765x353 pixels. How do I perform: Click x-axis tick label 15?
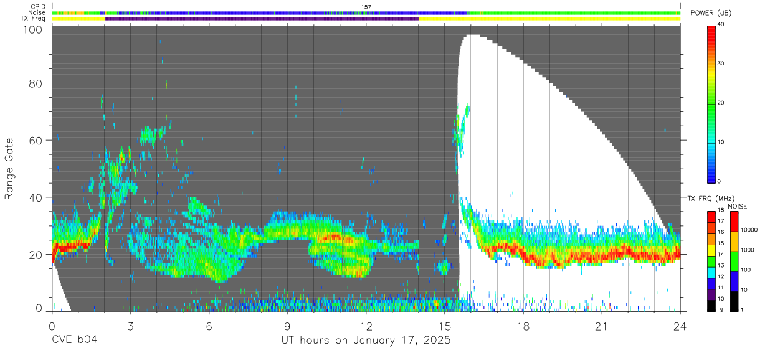445,326
